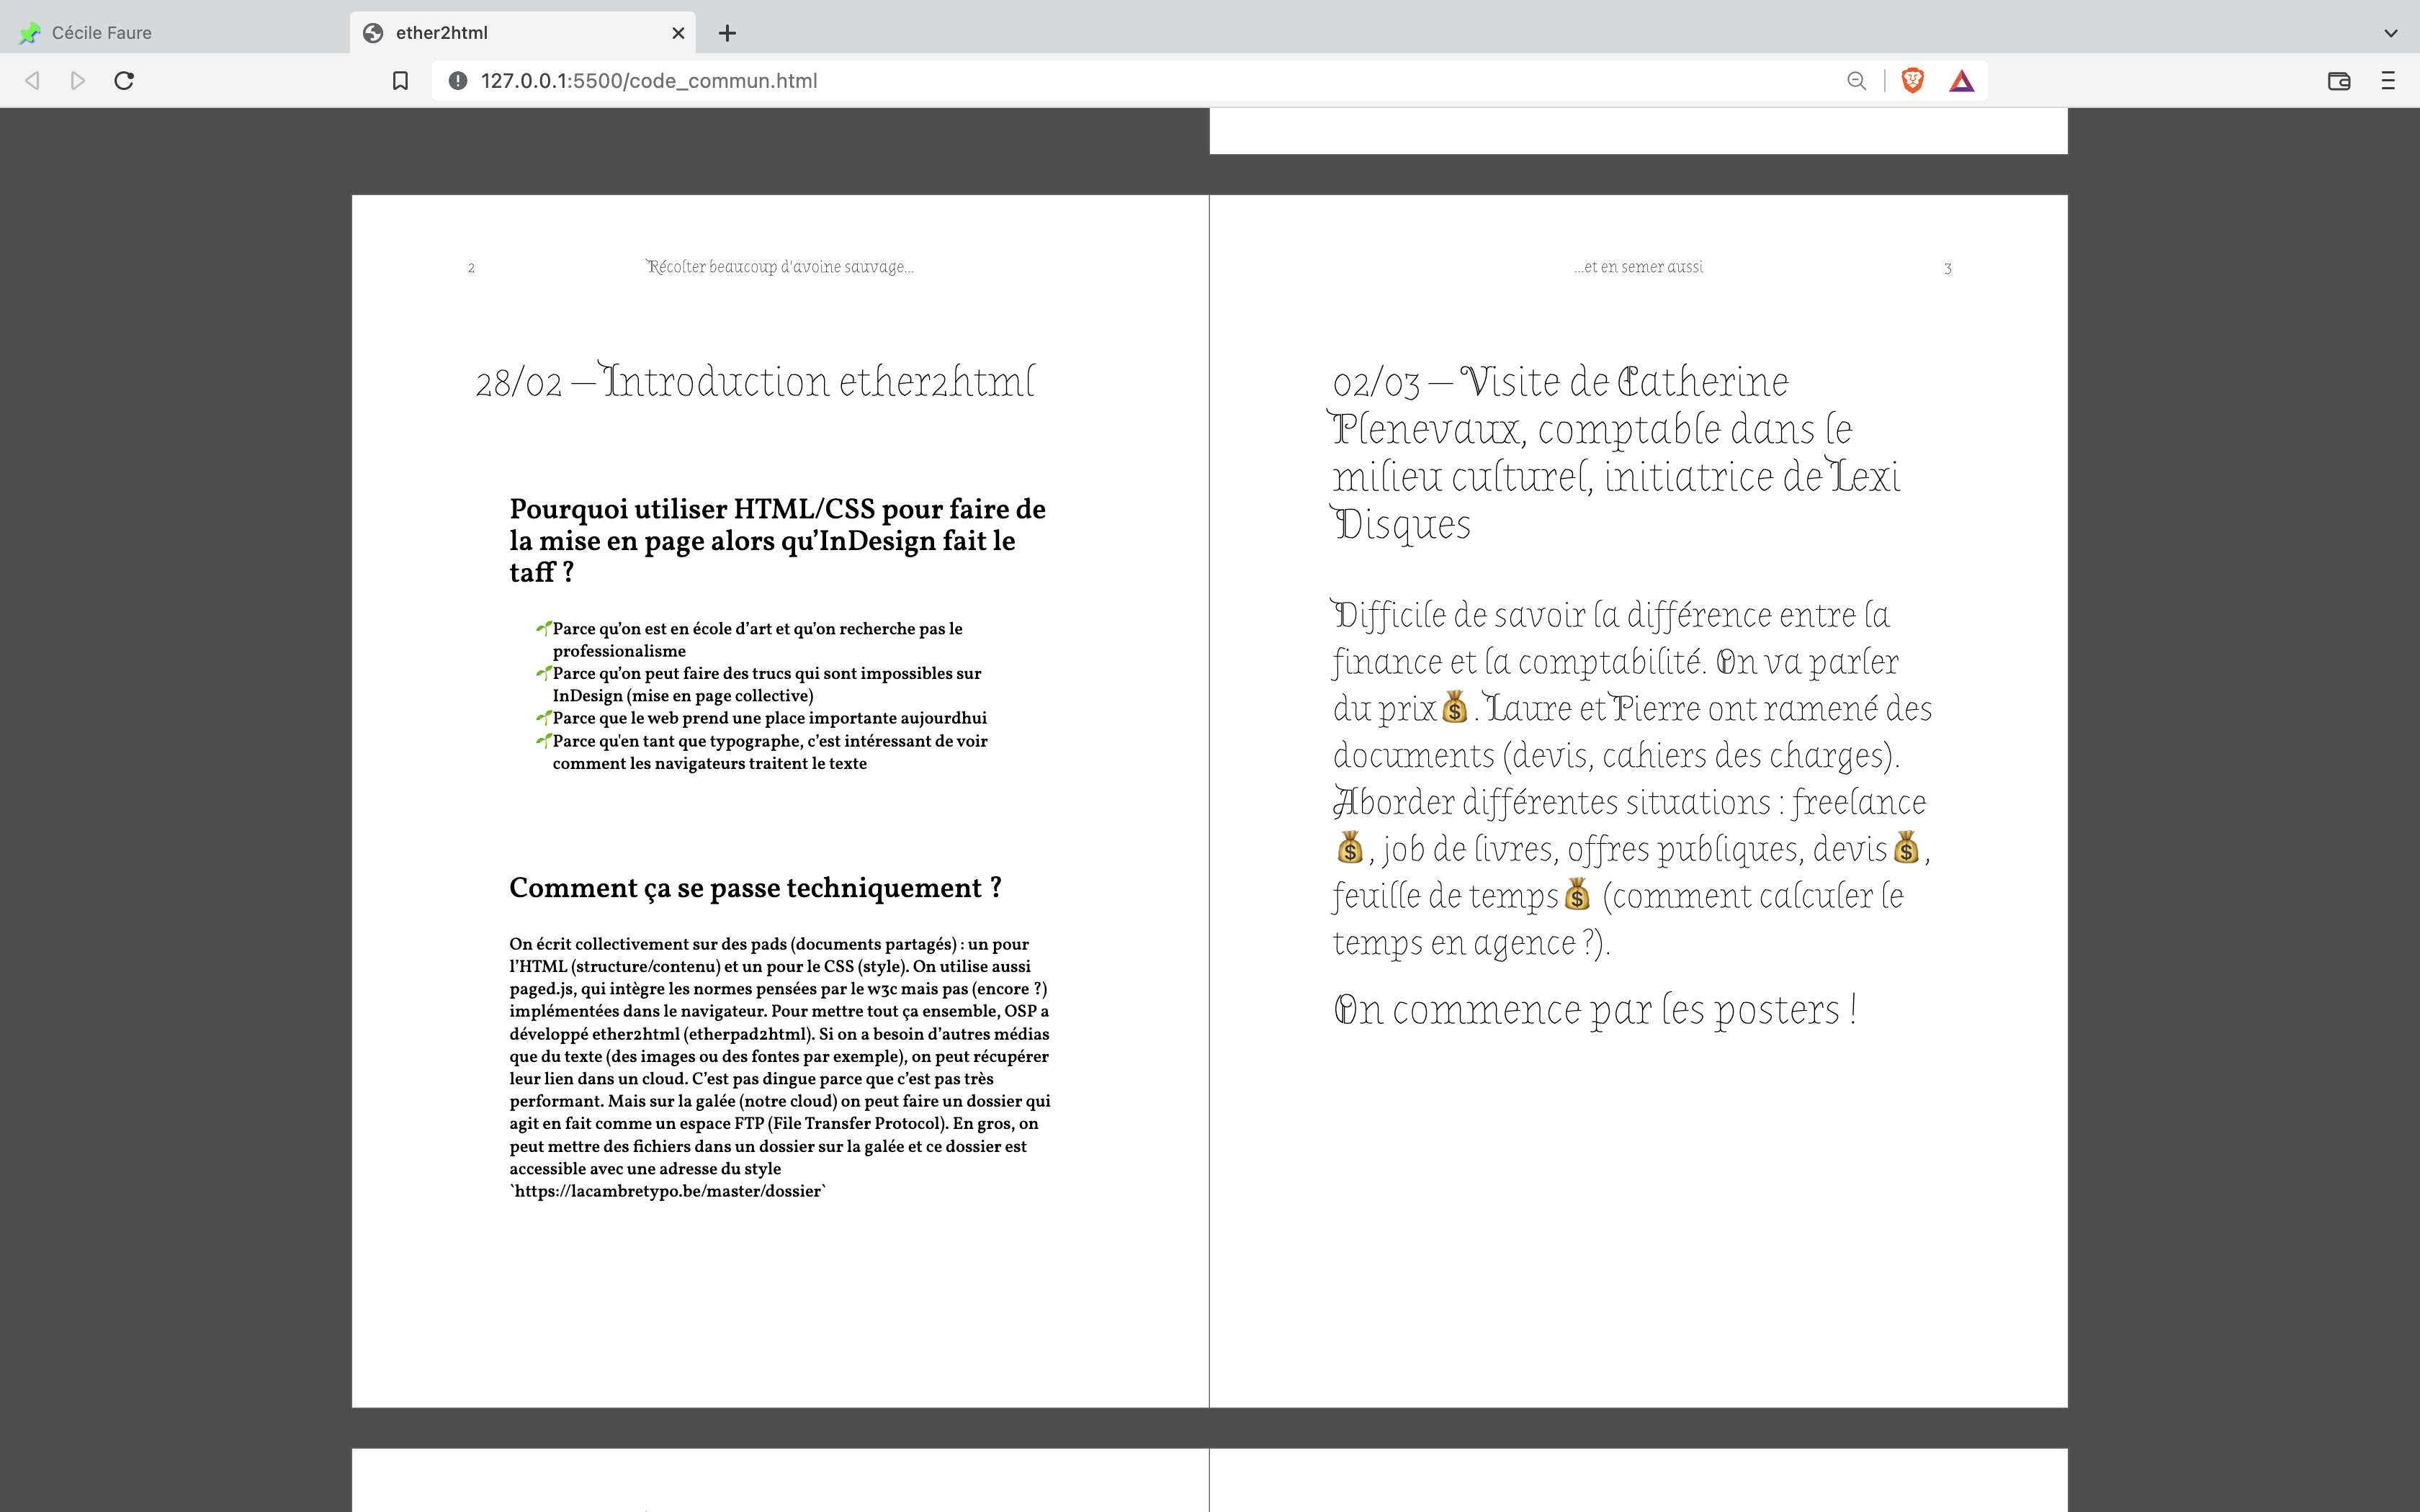This screenshot has width=2420, height=1512.
Task: Open the browser hamburger menu
Action: [x=2388, y=81]
